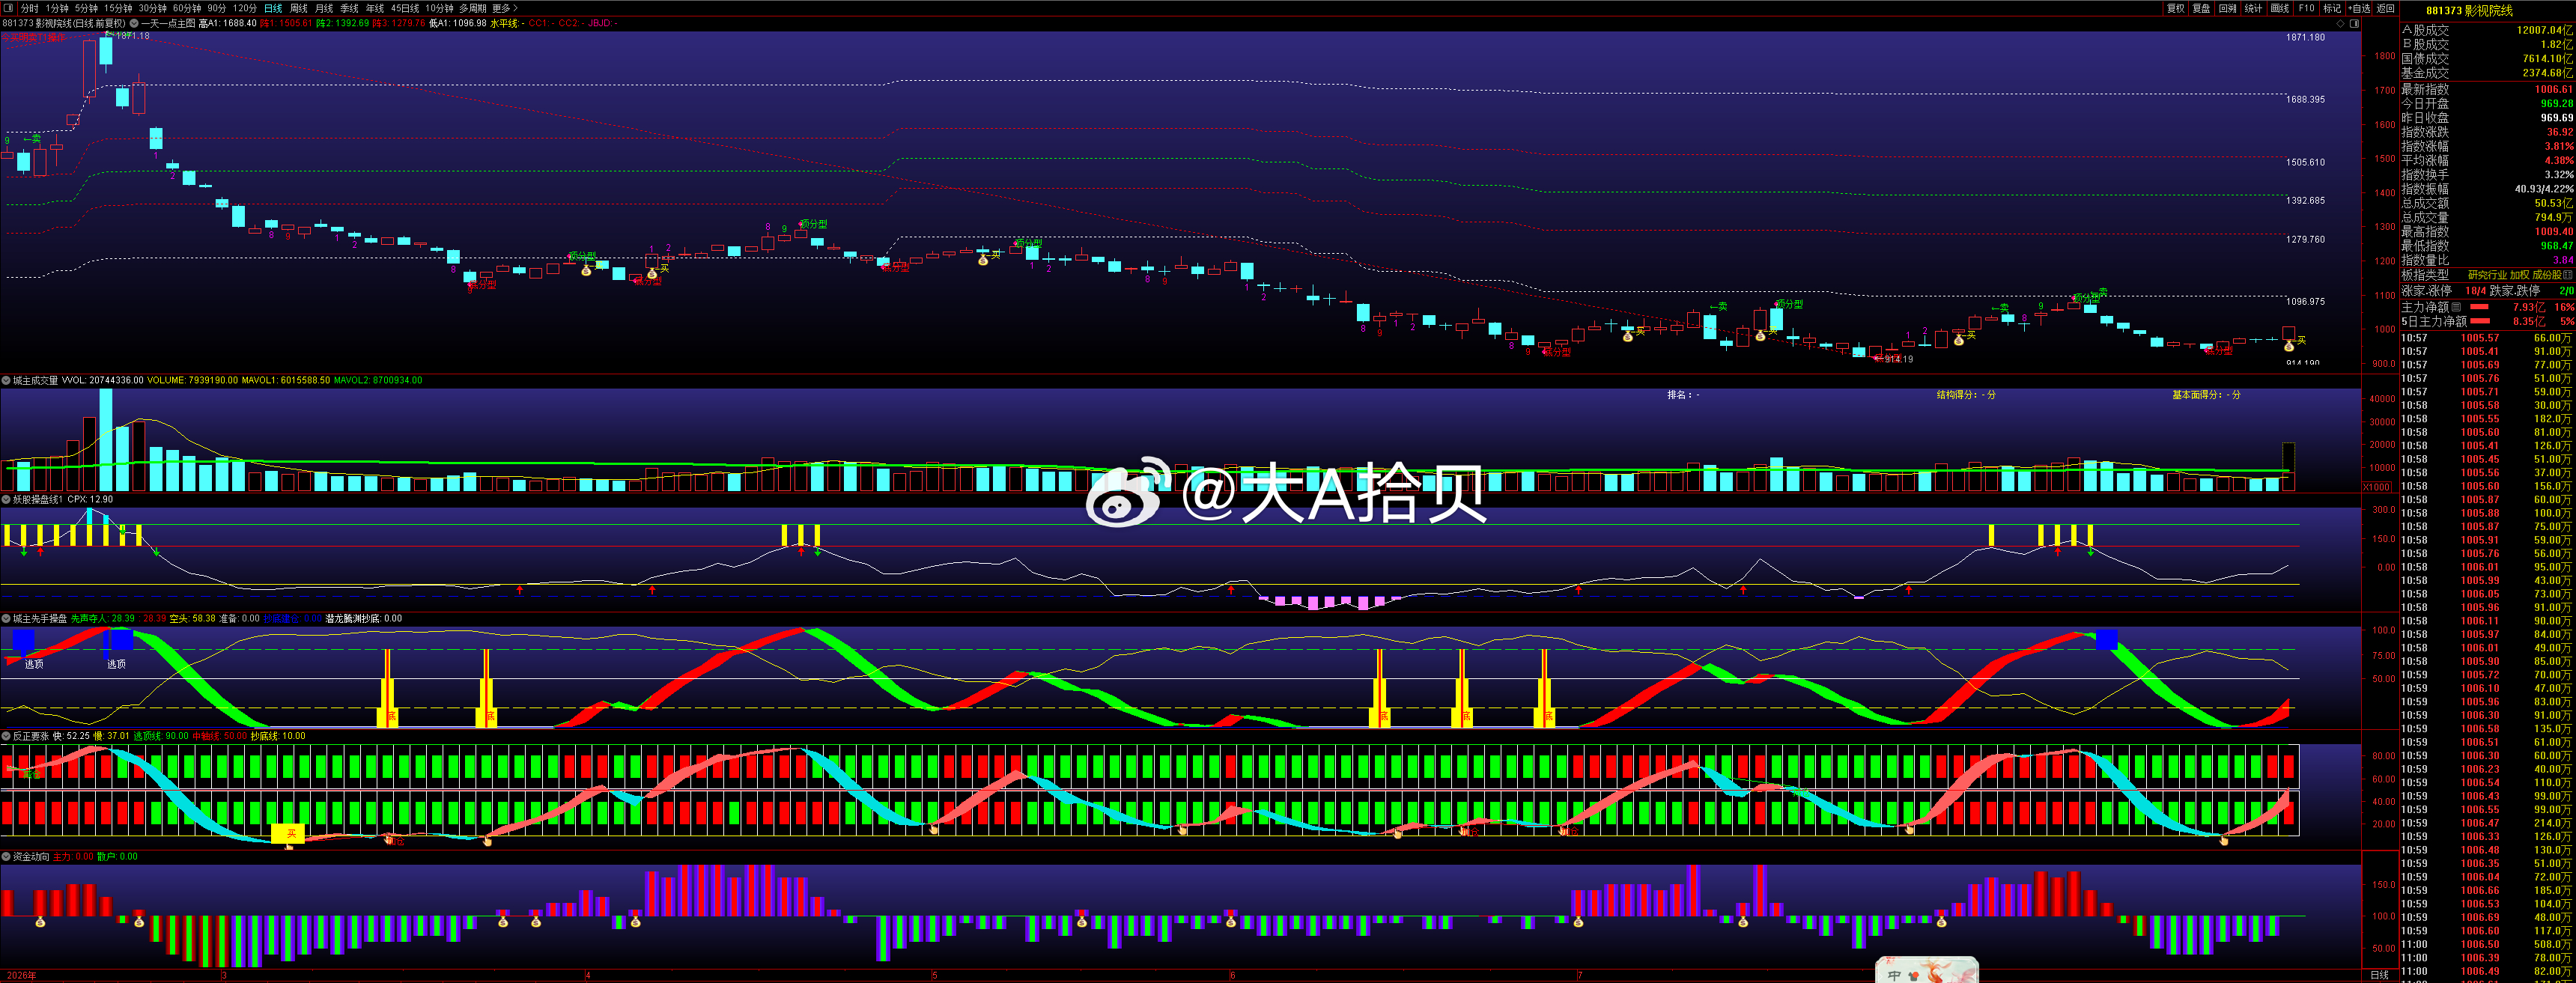Click 返回 to go back

(2386, 8)
